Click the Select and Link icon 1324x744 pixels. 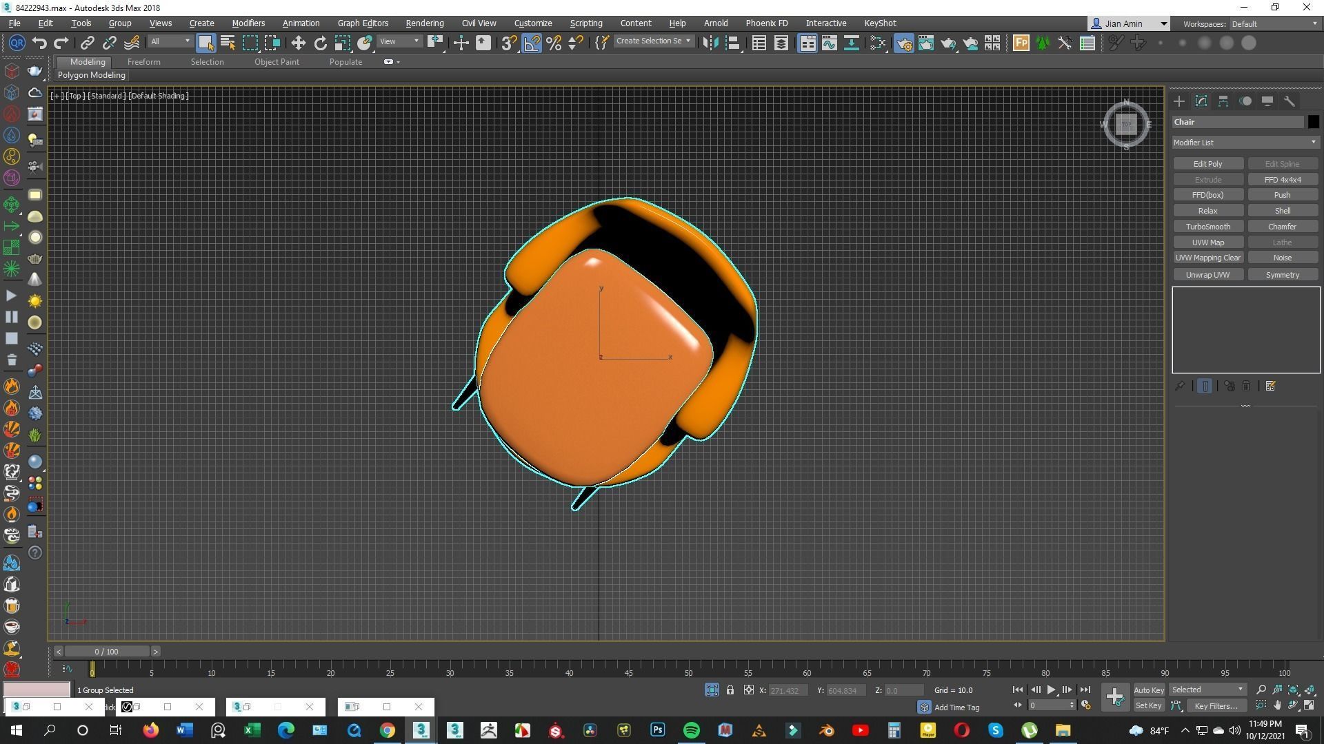(x=87, y=43)
